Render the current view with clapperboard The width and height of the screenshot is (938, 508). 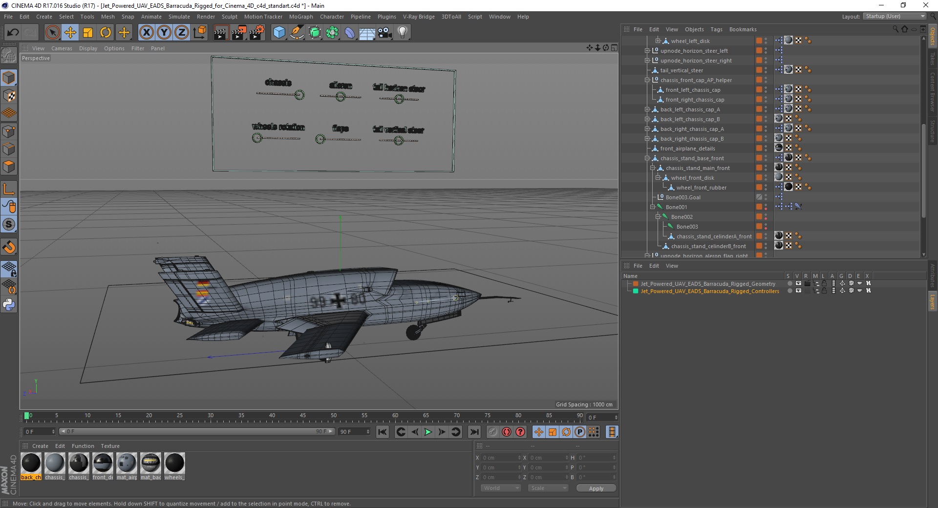(221, 33)
